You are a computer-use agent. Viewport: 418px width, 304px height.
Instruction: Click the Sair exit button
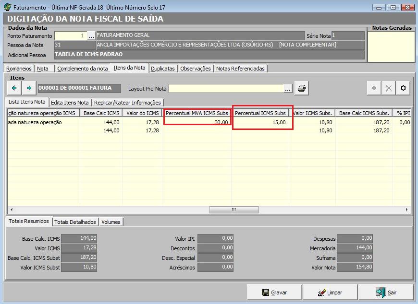pyautogui.click(x=386, y=292)
